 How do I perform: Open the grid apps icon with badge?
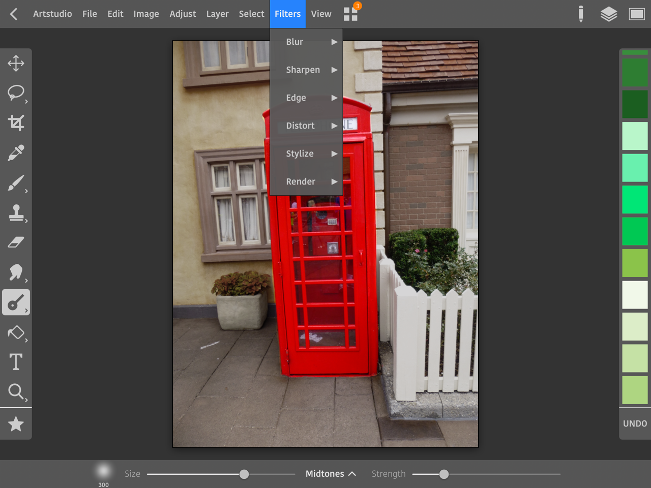point(350,14)
